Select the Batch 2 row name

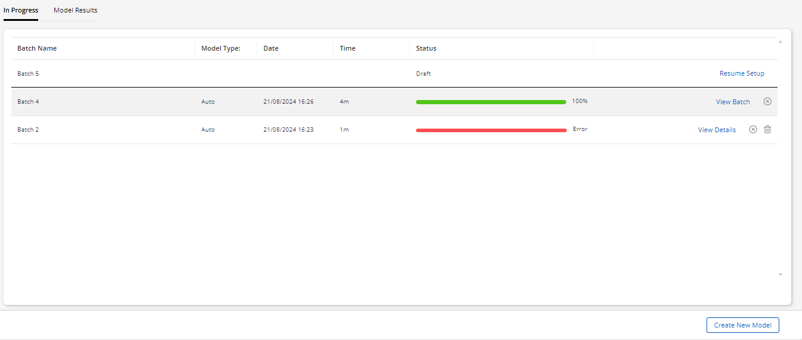point(28,130)
